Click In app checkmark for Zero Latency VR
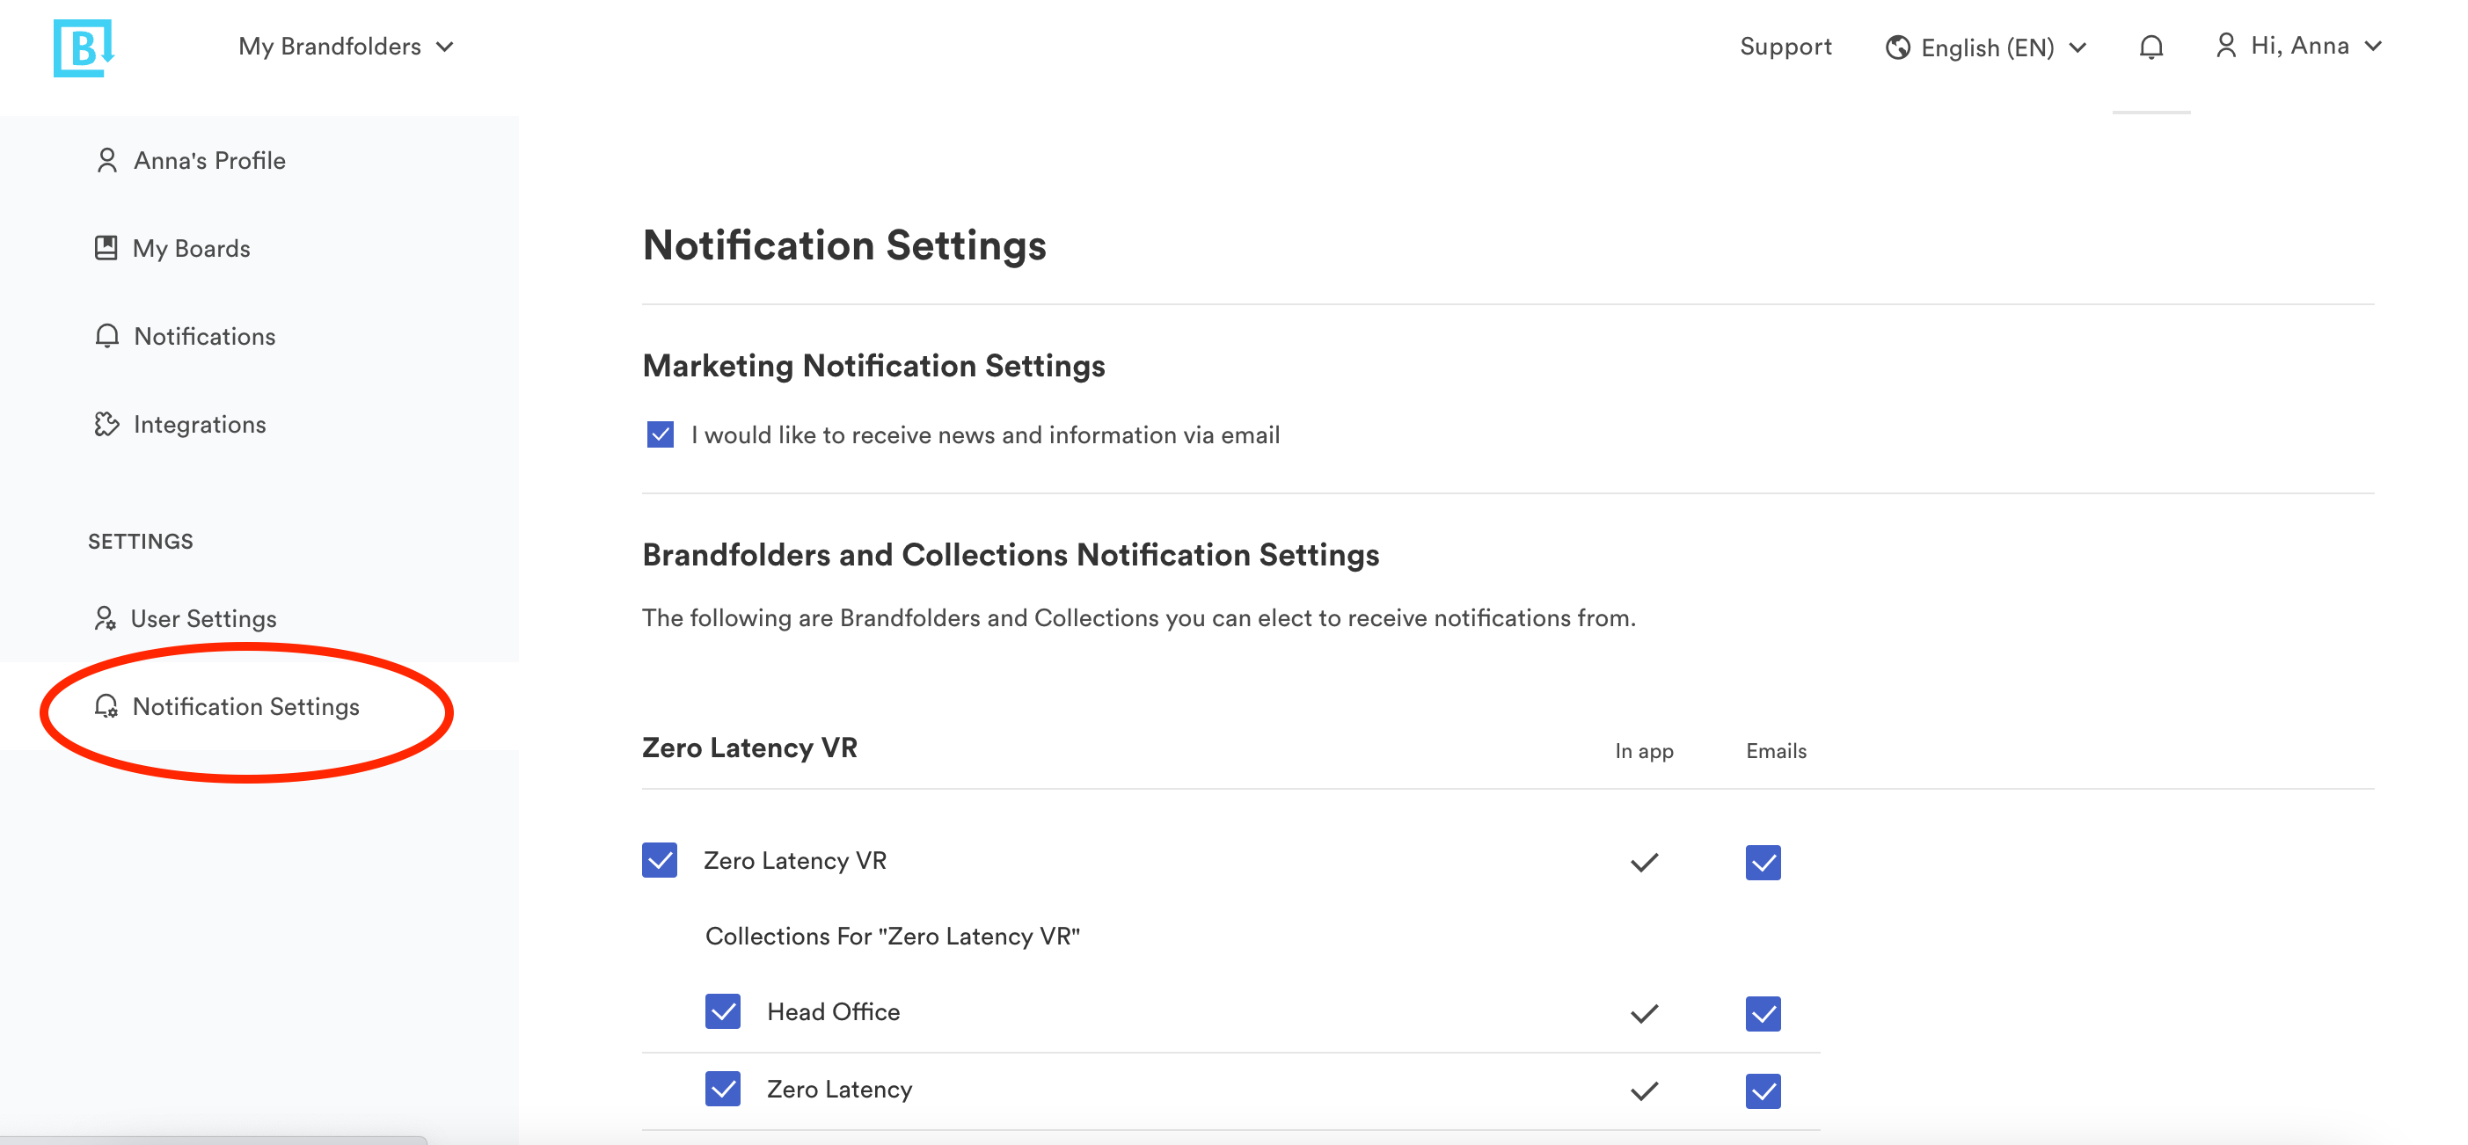The height and width of the screenshot is (1145, 2468). tap(1644, 863)
